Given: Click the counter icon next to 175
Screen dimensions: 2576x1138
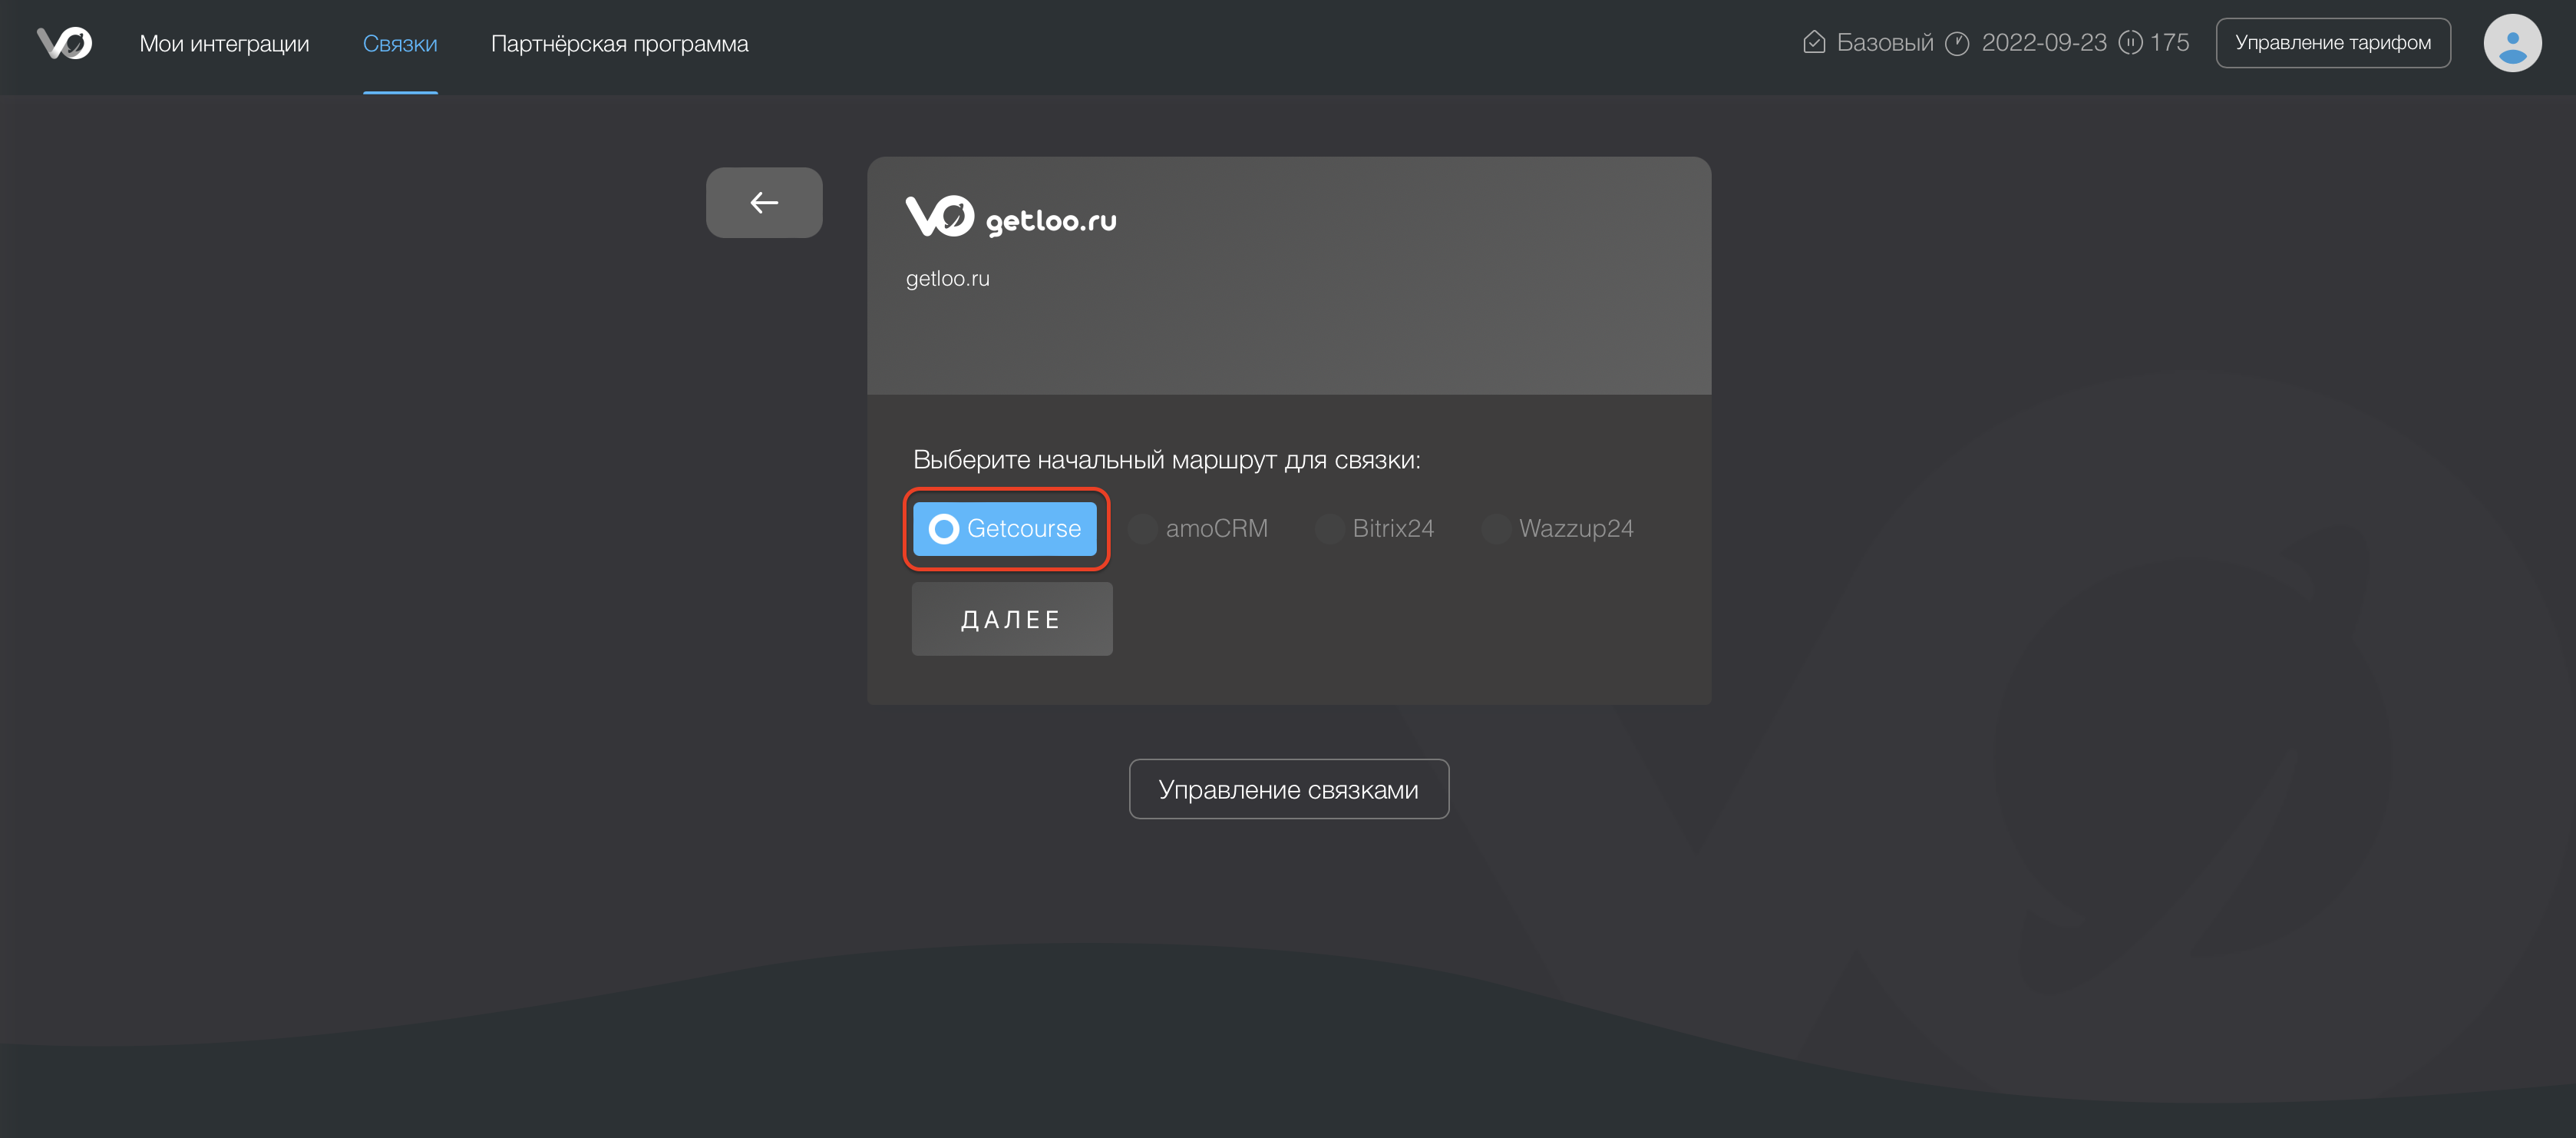Looking at the screenshot, I should (2130, 43).
